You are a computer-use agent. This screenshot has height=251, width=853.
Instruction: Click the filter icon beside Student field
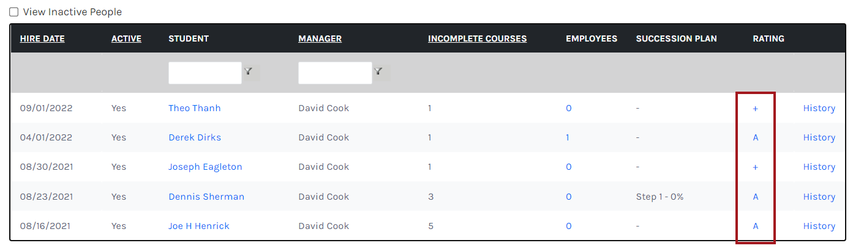coord(249,72)
